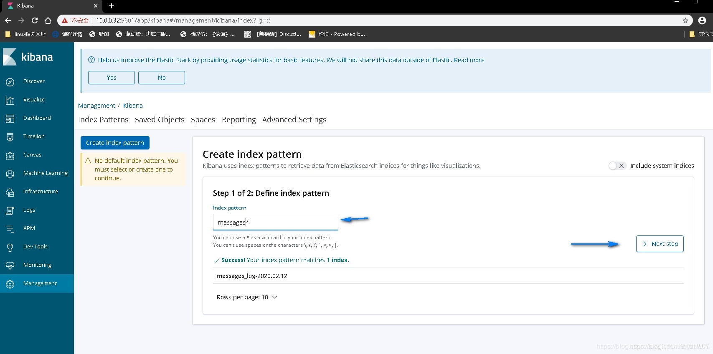Click the Dev Tools sidebar label
The height and width of the screenshot is (354, 713).
(x=36, y=247)
